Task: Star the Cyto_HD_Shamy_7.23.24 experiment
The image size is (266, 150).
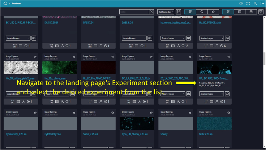Action: [x=151, y=113]
